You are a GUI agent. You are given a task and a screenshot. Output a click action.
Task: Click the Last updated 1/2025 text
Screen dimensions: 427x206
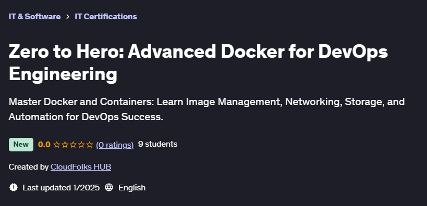click(61, 188)
